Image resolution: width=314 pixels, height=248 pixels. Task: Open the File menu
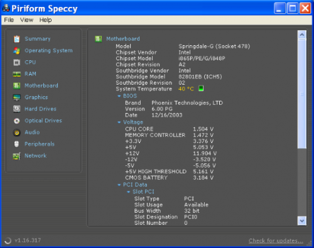tap(9, 20)
